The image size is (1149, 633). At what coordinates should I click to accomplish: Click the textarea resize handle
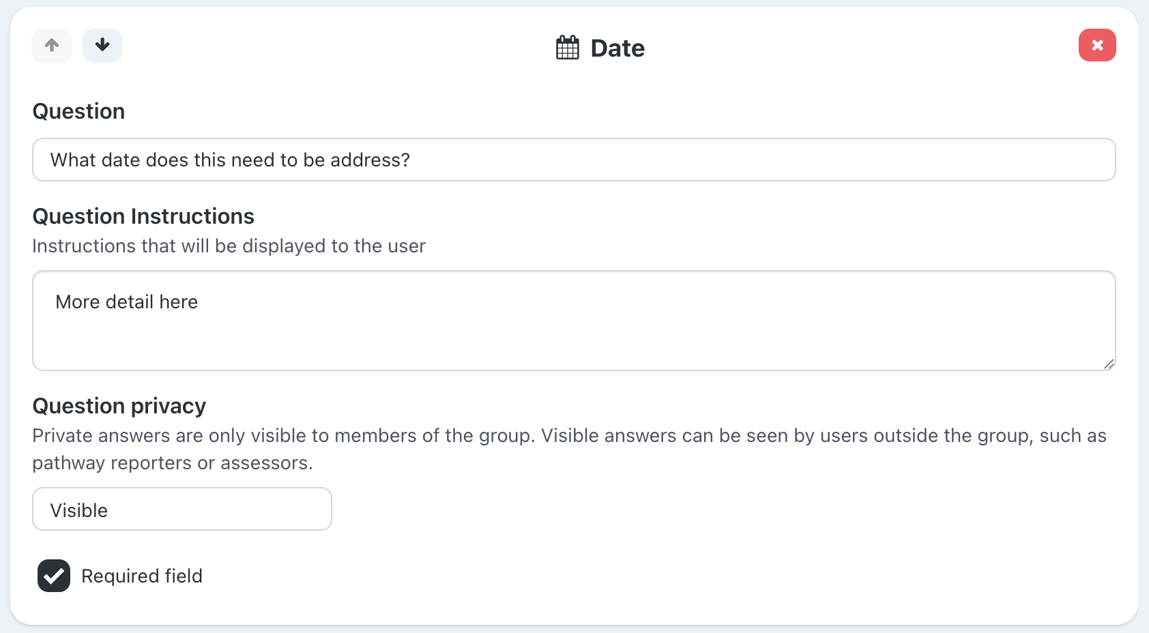pos(1109,364)
